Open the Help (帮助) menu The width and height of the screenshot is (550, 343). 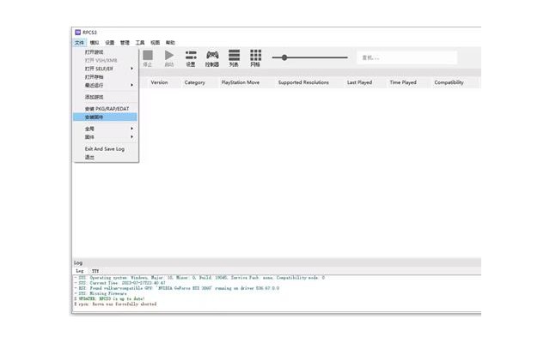point(170,42)
